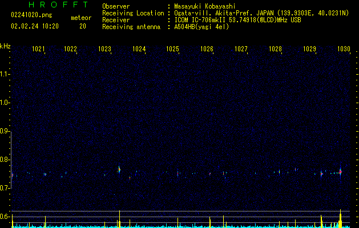Click the 1028 time axis marker

click(x=275, y=49)
